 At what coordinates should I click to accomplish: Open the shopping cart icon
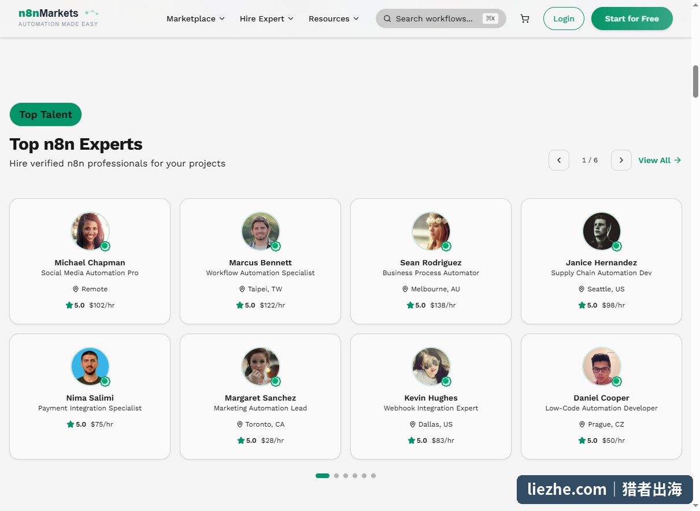pos(525,18)
